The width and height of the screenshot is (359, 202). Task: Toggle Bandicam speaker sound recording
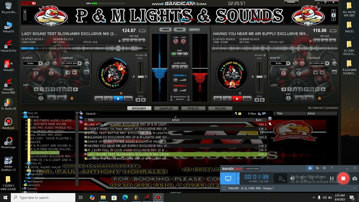(x=293, y=178)
